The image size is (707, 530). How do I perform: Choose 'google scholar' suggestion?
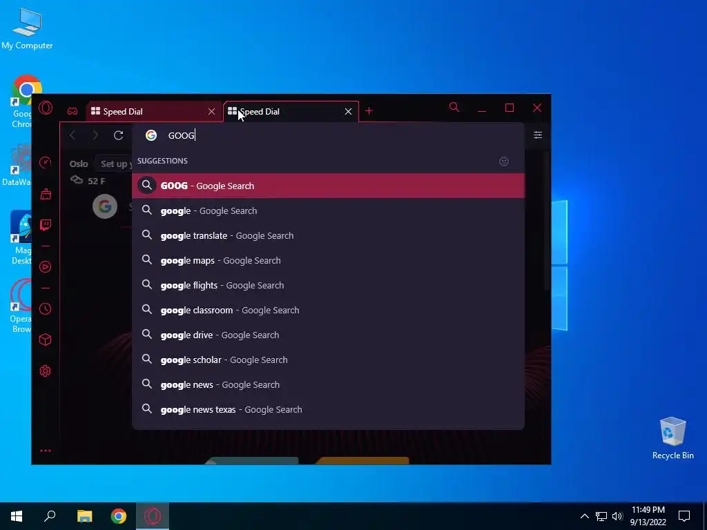click(328, 360)
